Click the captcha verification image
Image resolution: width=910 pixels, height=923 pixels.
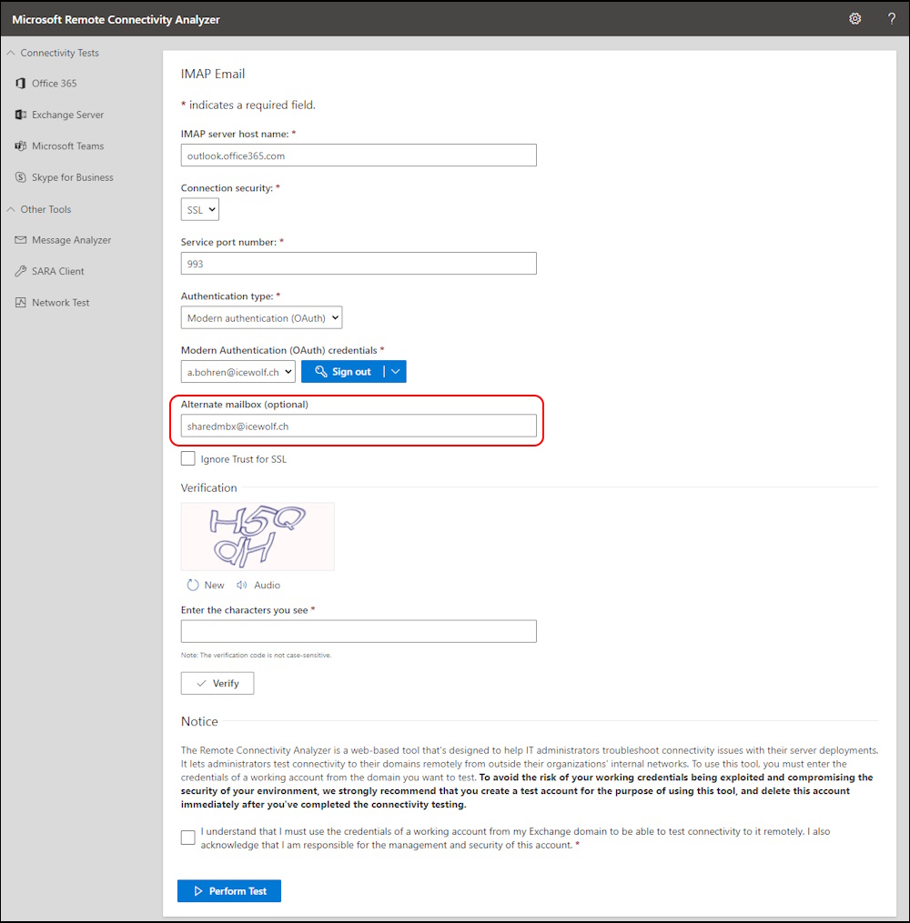click(x=258, y=537)
